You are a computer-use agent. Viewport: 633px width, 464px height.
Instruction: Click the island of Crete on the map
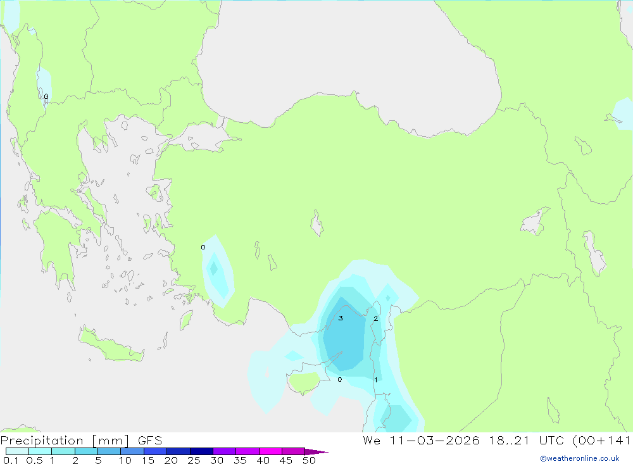(111, 346)
